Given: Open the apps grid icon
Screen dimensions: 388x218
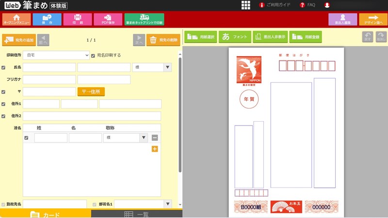Looking at the screenshot, I should (x=246, y=5).
